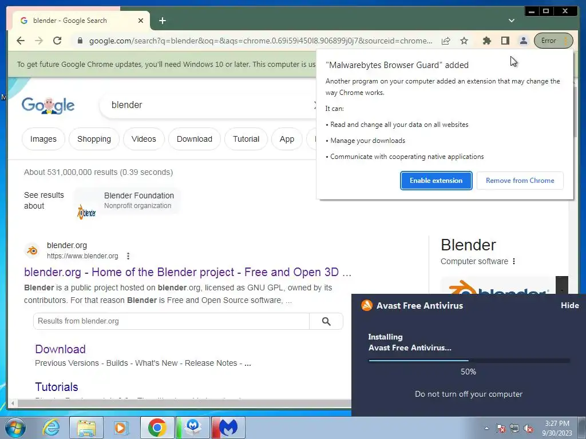The image size is (586, 439).
Task: Close the blender - Google Search tab
Action: (141, 21)
